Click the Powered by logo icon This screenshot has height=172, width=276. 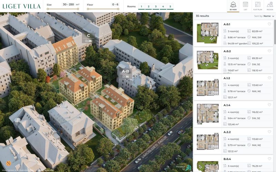pyautogui.click(x=188, y=168)
